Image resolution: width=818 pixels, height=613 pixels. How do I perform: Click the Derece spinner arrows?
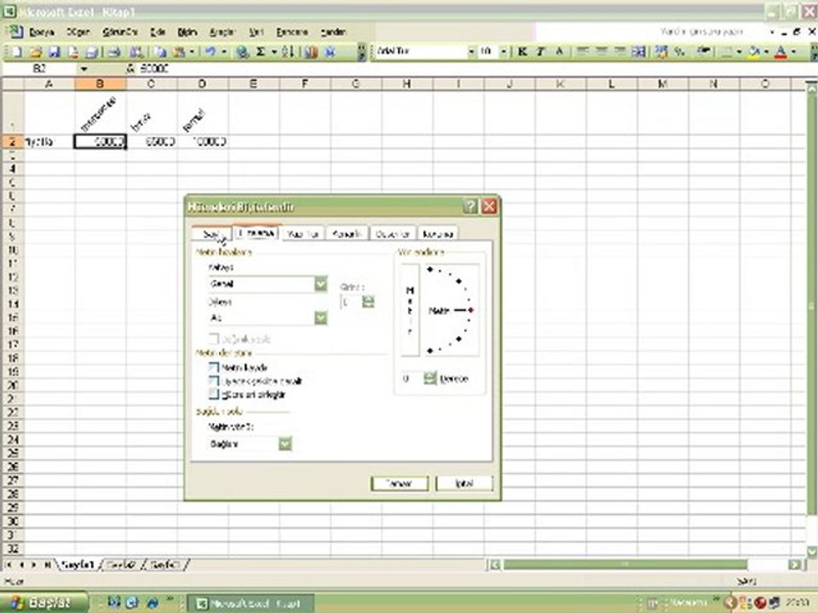coord(429,378)
